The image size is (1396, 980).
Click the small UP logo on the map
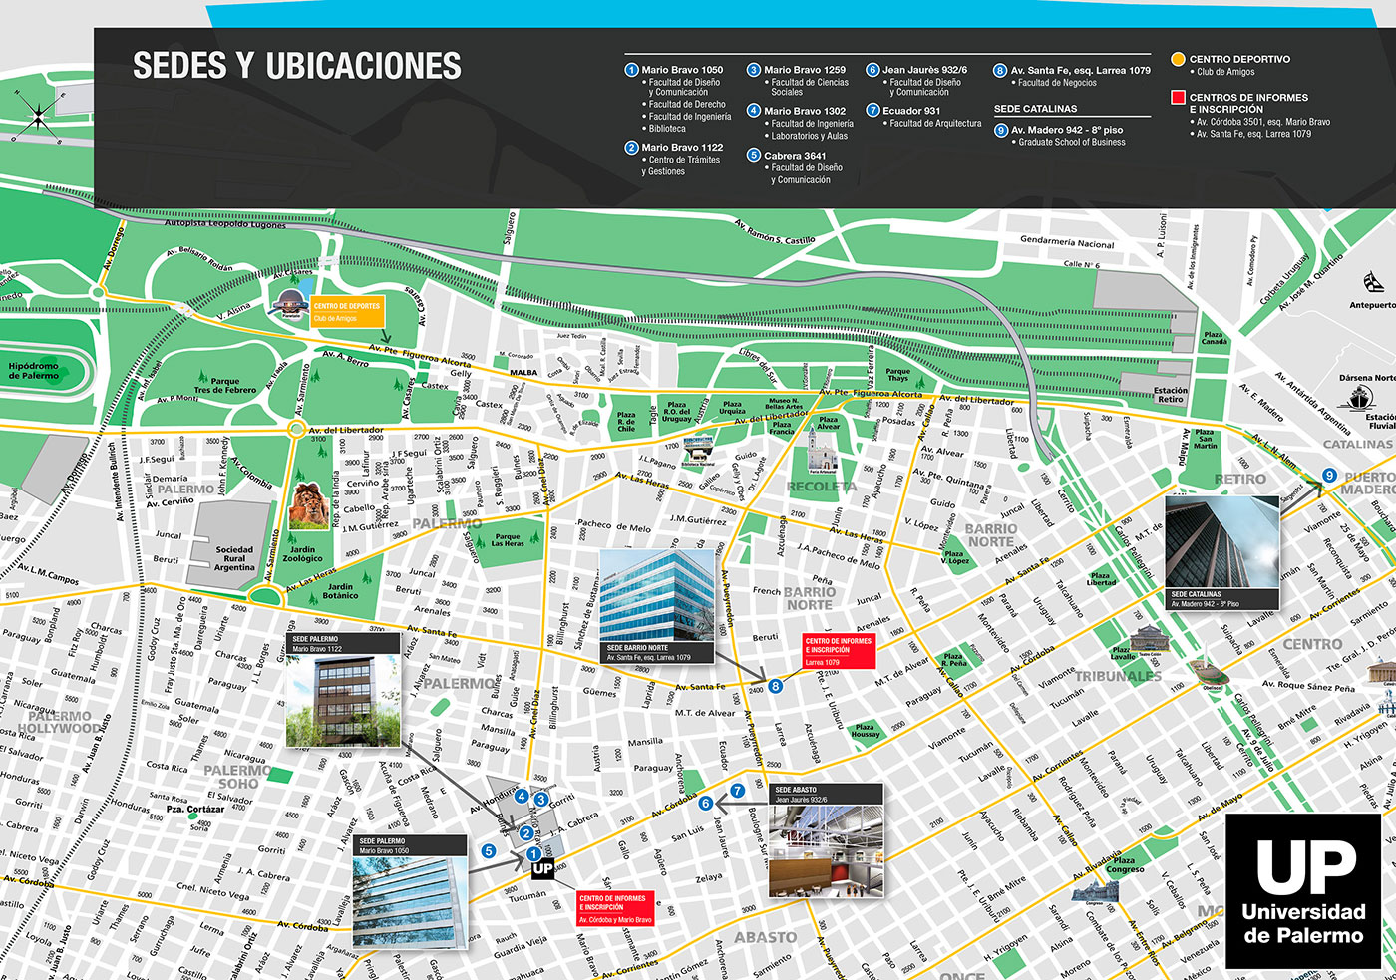point(542,868)
